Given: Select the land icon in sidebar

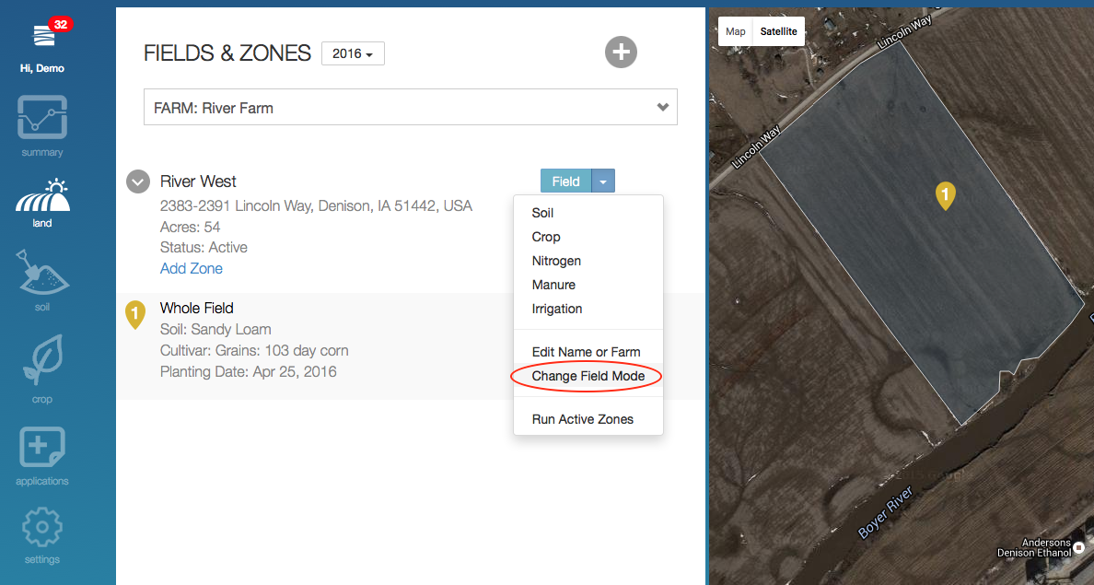Looking at the screenshot, I should click(42, 195).
